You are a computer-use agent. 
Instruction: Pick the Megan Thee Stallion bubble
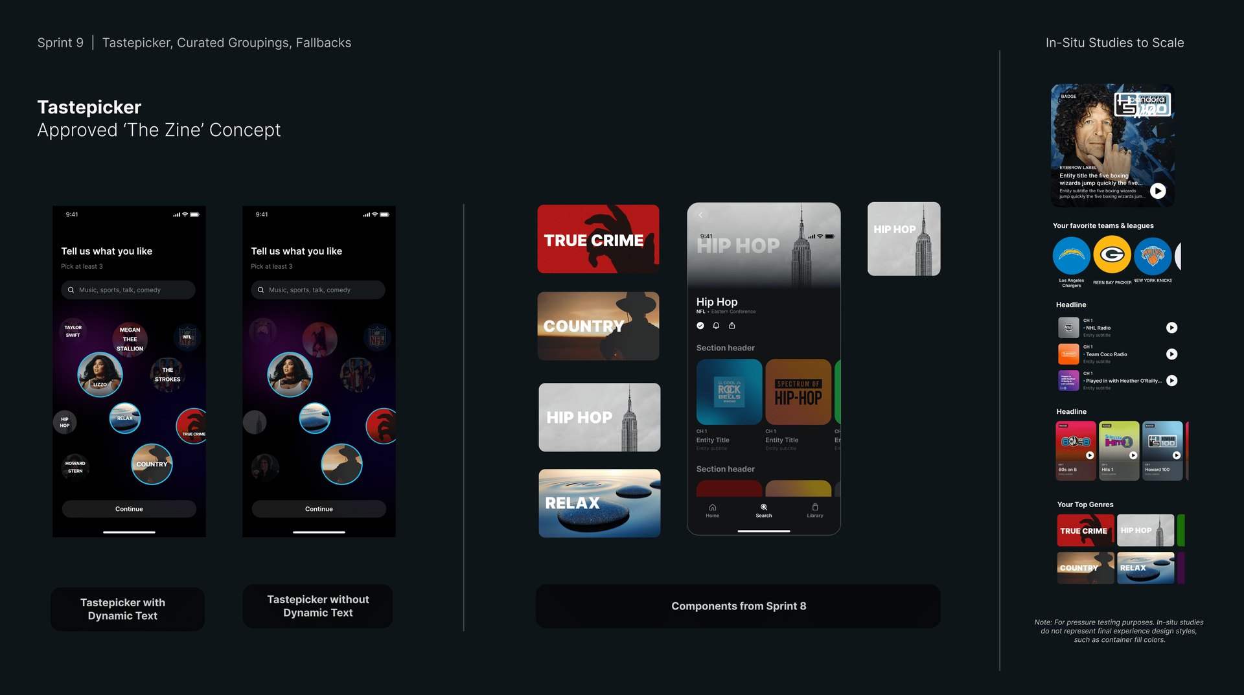tap(130, 339)
